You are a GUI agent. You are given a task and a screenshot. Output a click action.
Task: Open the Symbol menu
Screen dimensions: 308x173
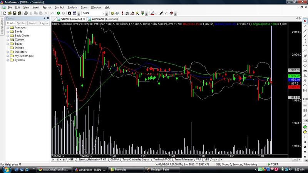59,7
